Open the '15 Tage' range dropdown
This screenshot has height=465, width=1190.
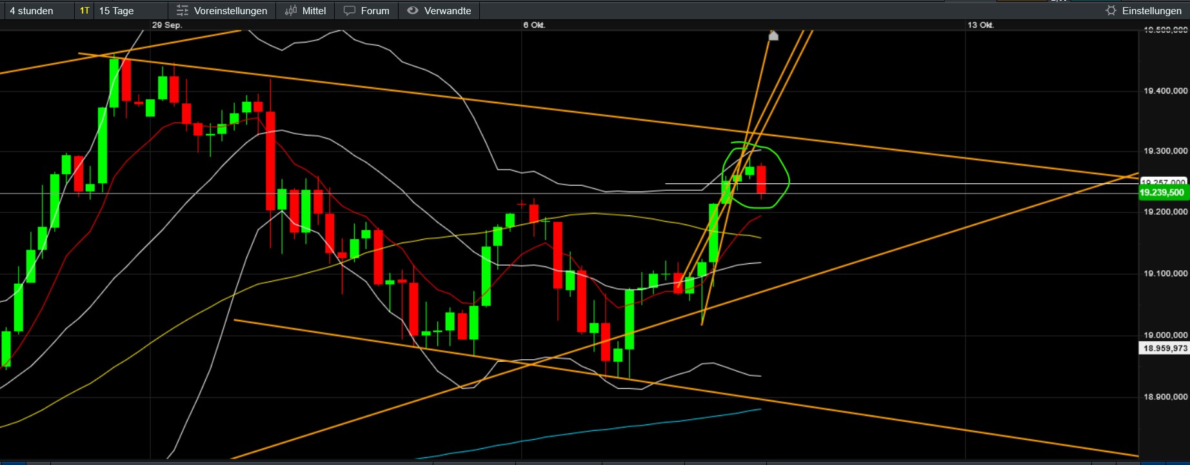131,11
